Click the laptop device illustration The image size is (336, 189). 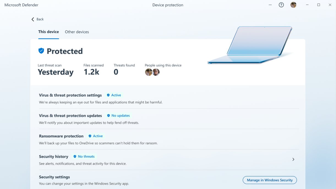tap(250, 45)
